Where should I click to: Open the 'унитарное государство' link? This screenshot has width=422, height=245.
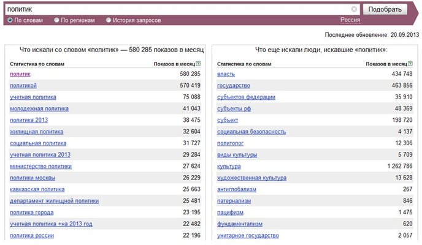point(248,236)
